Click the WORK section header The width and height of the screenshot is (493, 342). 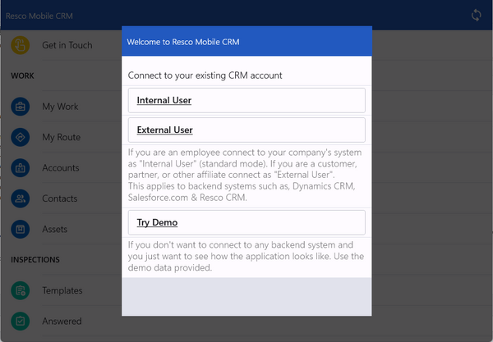point(22,75)
